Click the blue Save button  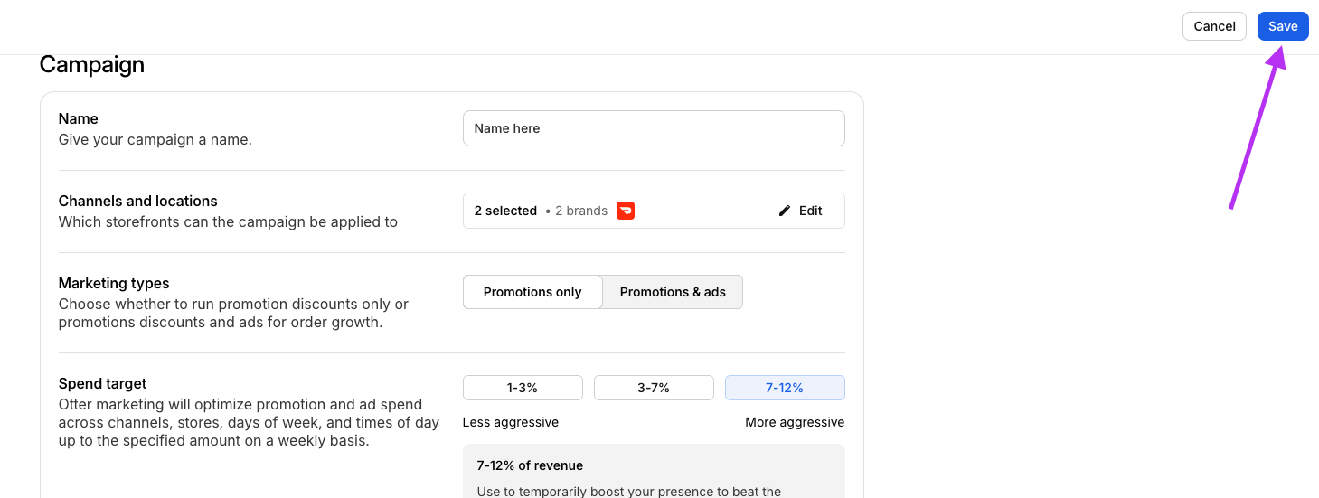(1282, 26)
